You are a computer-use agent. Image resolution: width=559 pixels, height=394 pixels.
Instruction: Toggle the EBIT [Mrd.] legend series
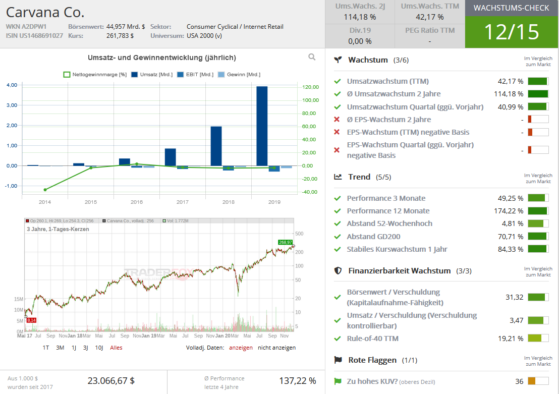(x=195, y=75)
